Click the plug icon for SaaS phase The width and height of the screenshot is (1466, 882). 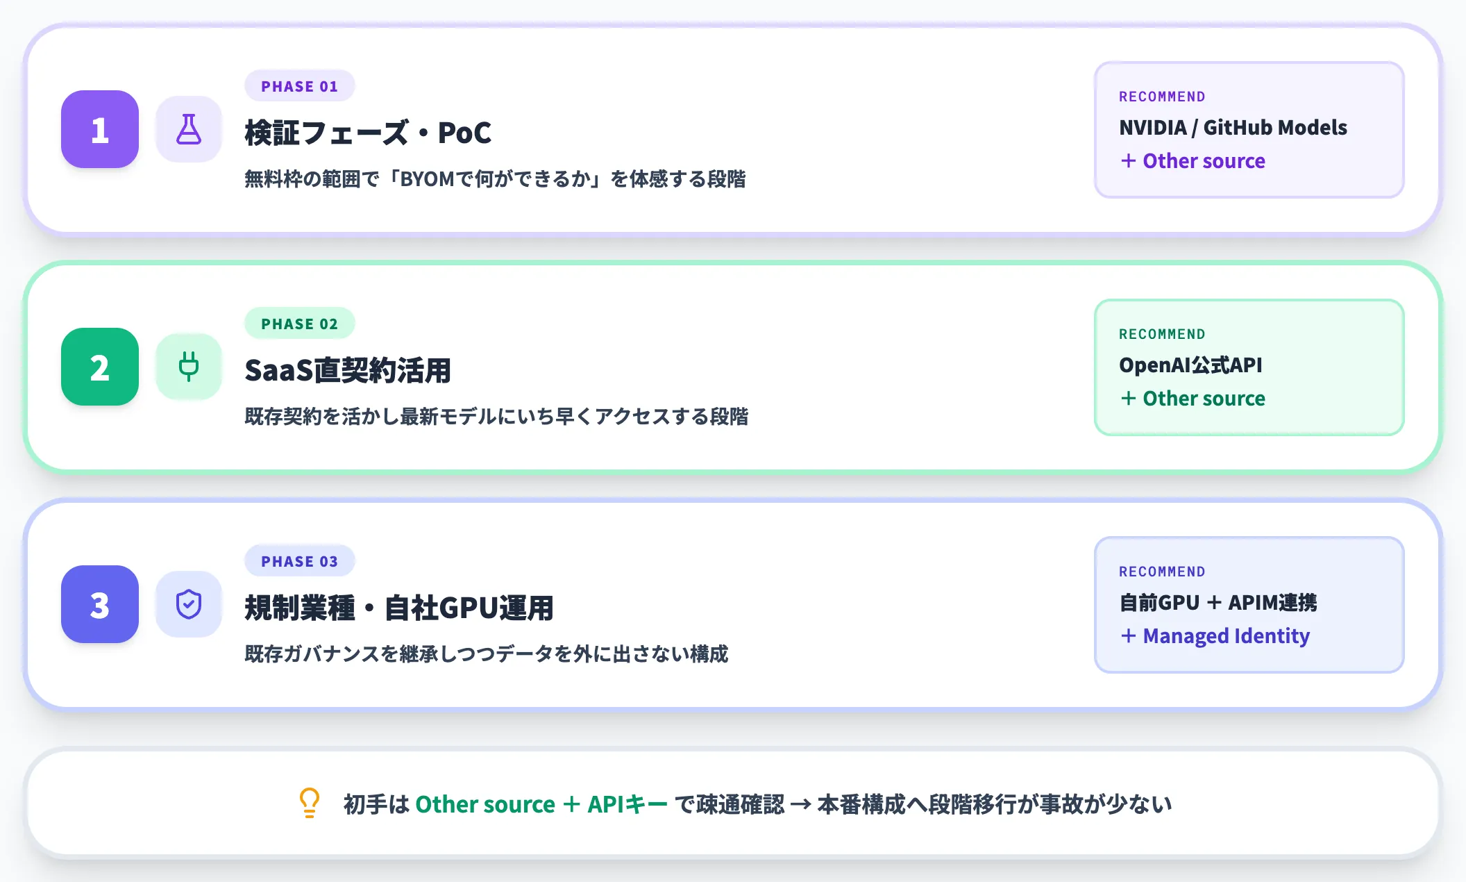point(189,367)
